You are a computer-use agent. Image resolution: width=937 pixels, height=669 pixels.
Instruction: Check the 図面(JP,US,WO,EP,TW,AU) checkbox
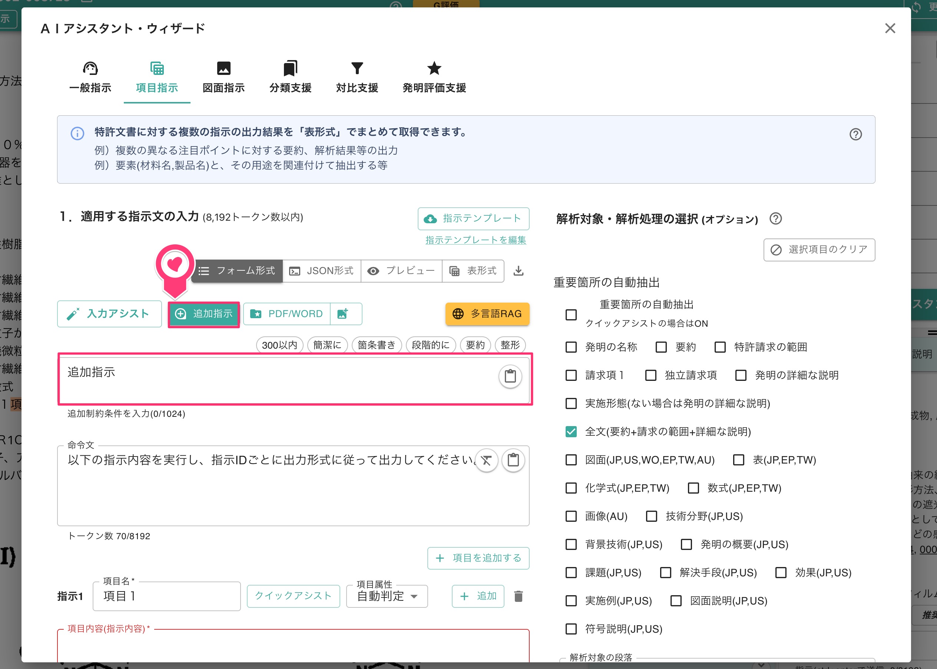coord(571,460)
